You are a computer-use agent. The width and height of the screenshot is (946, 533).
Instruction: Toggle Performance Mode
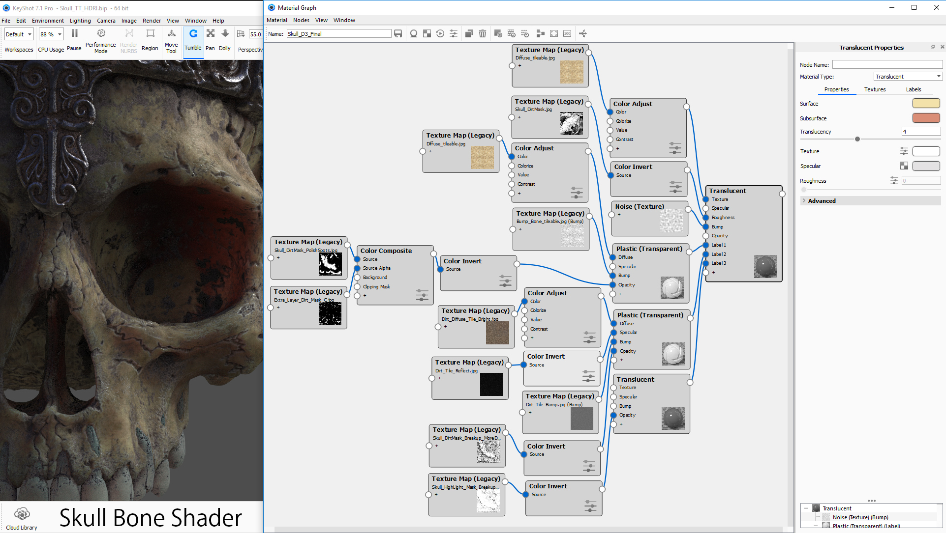pos(101,41)
